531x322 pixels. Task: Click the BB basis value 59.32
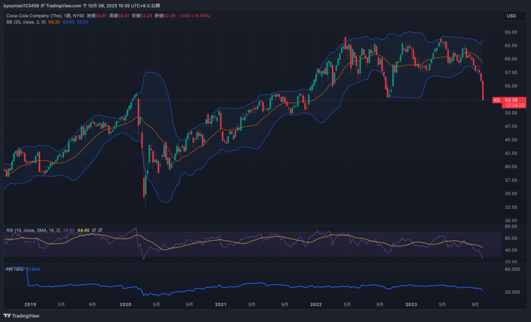pyautogui.click(x=54, y=22)
